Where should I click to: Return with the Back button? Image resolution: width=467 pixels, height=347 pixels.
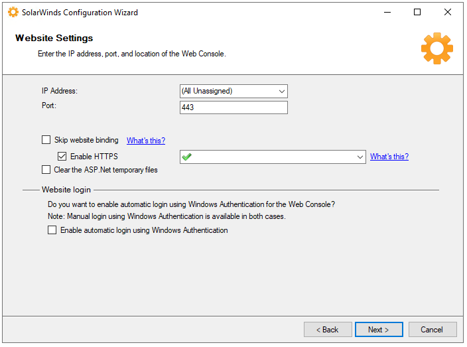click(x=328, y=330)
